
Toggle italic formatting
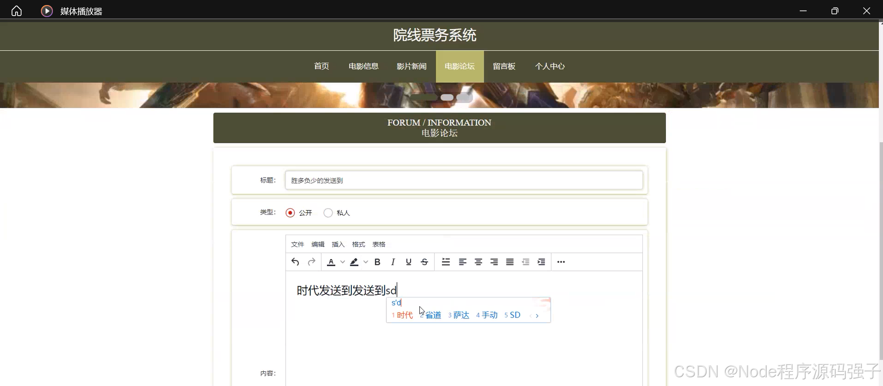pos(393,262)
